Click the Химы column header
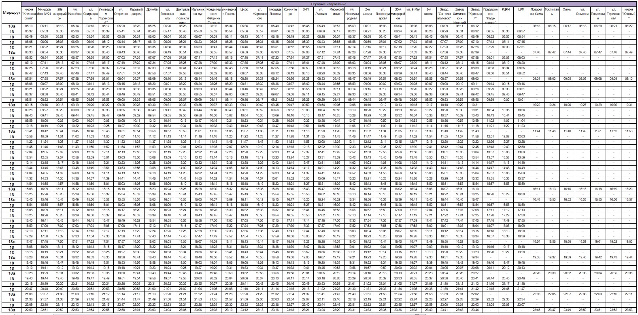Screen dimensions: 638x315 click(x=567, y=15)
